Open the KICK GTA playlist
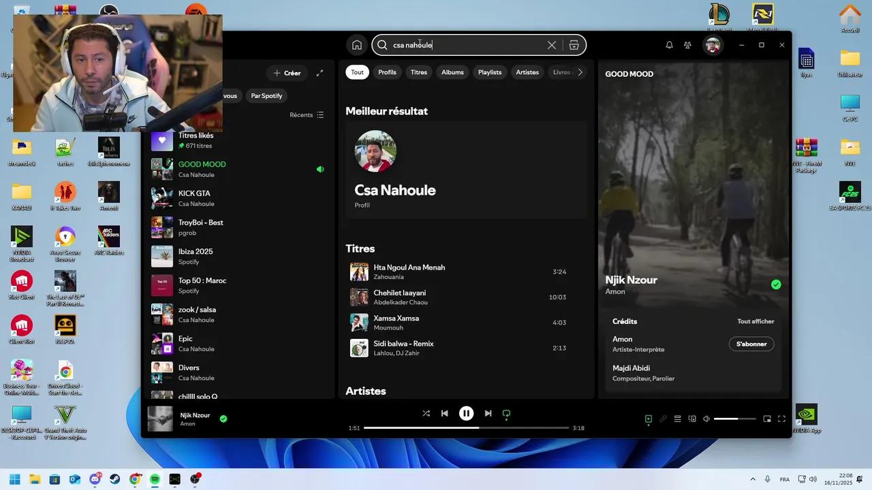Screen dimensions: 872x490 click(x=238, y=198)
